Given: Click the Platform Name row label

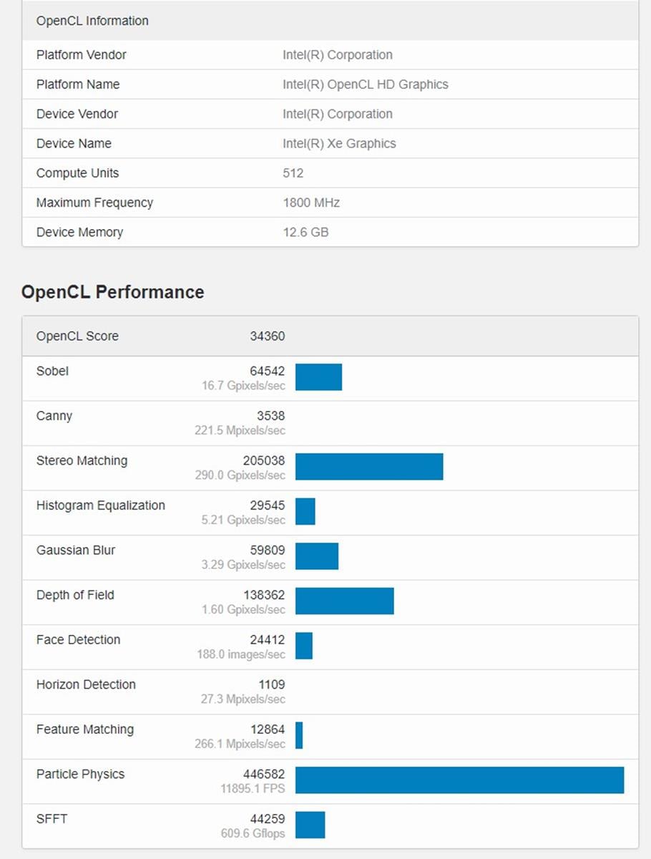Looking at the screenshot, I should (x=78, y=84).
